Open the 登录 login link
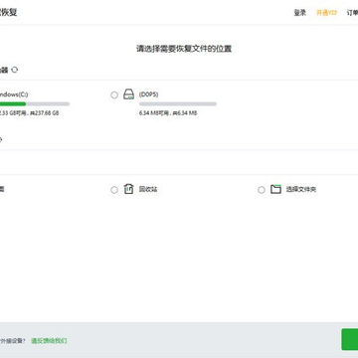Image resolution: width=358 pixels, height=358 pixels. click(300, 13)
